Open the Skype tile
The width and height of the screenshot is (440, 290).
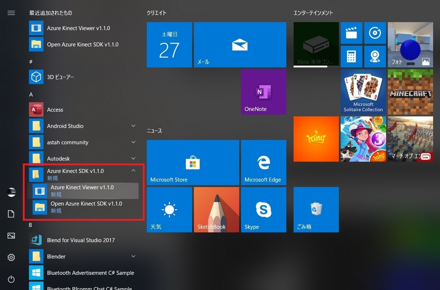[x=263, y=210]
